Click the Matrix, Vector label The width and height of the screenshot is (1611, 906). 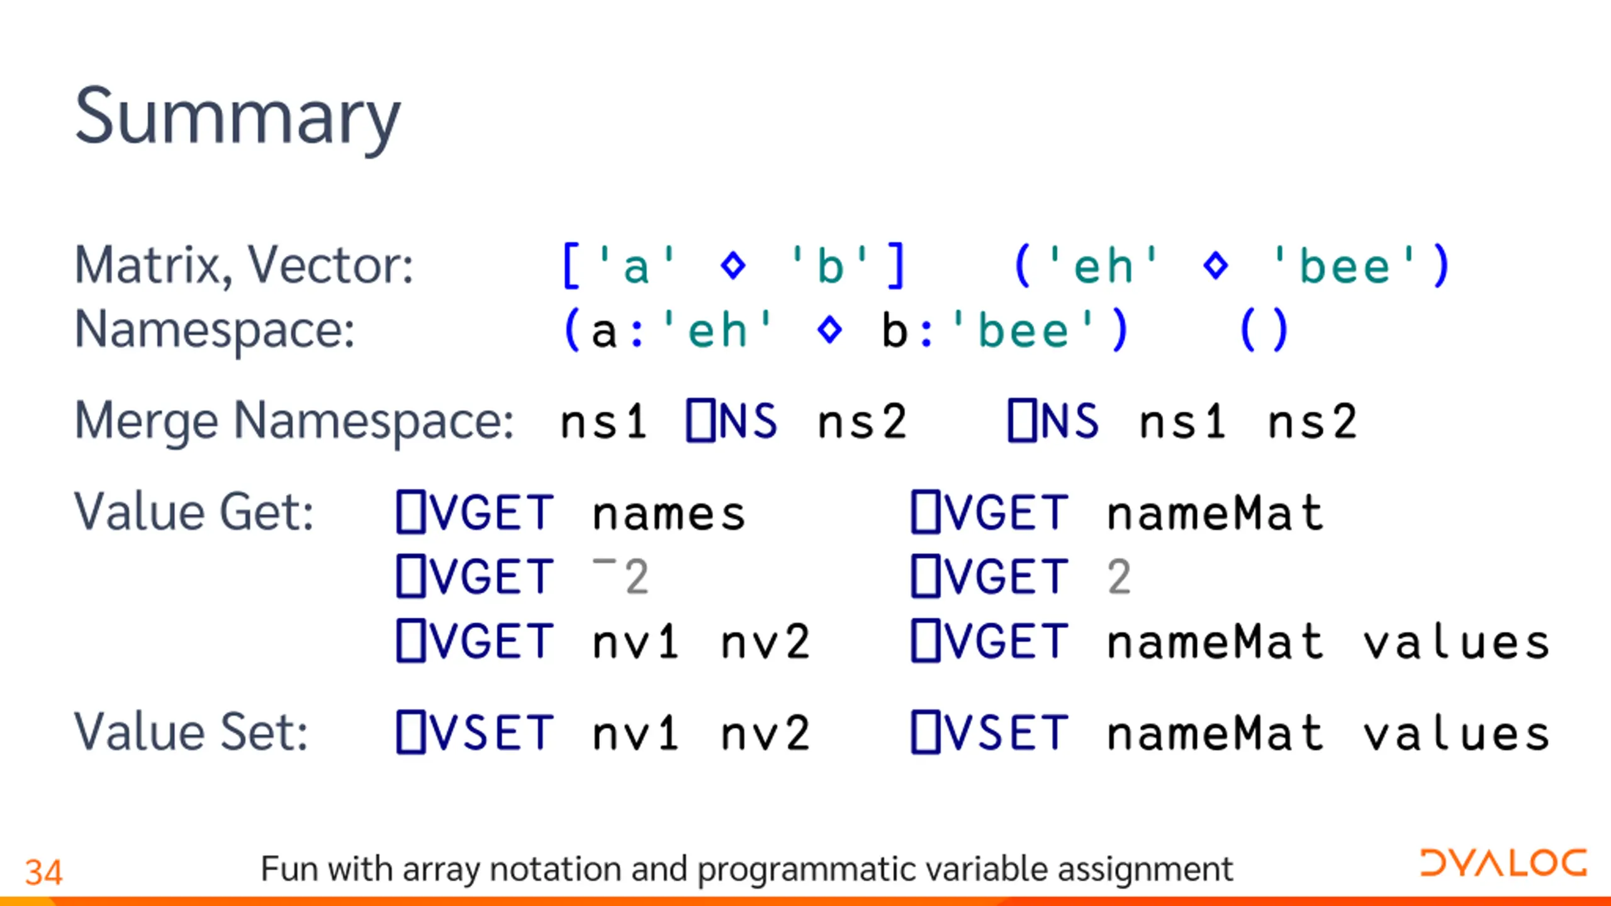(x=244, y=266)
